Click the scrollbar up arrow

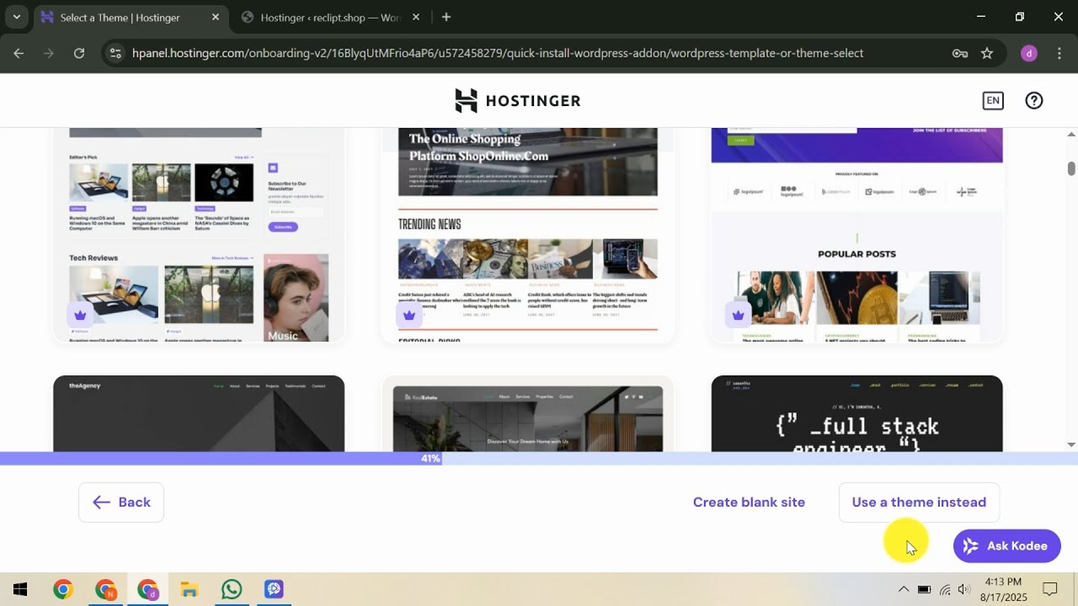(1071, 135)
